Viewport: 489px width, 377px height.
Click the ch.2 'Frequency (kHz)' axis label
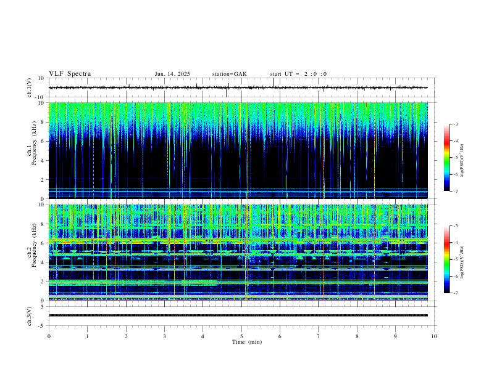35,245
